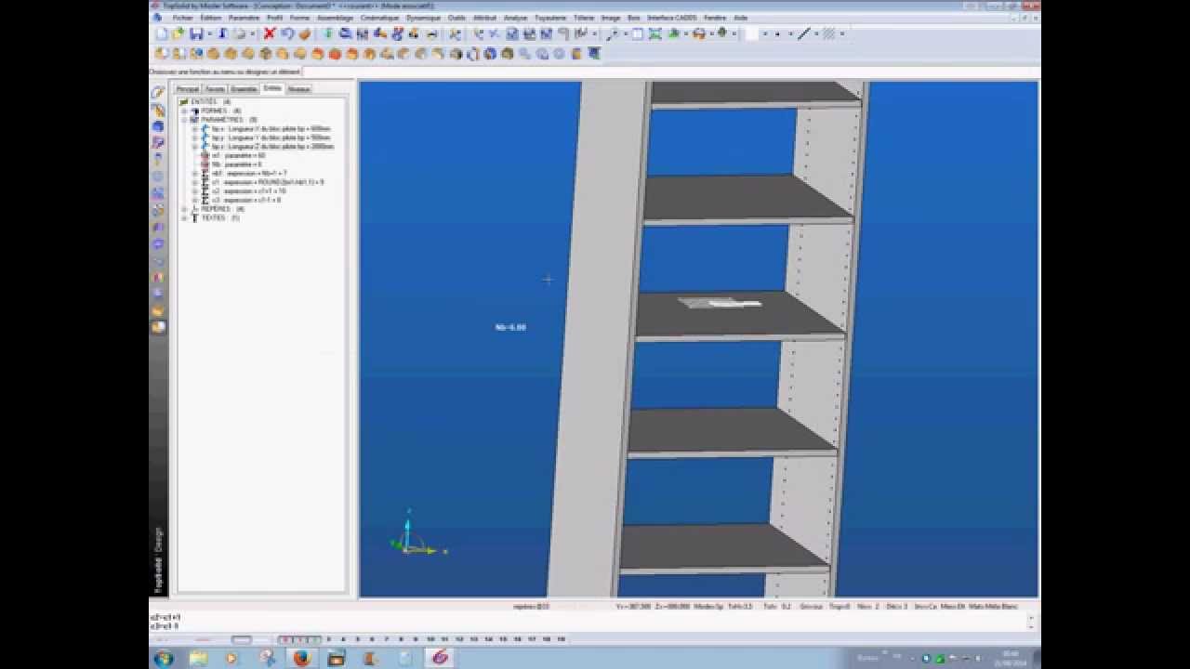Click the zoom window rectangle icon
This screenshot has width=1190, height=669.
pyautogui.click(x=638, y=33)
